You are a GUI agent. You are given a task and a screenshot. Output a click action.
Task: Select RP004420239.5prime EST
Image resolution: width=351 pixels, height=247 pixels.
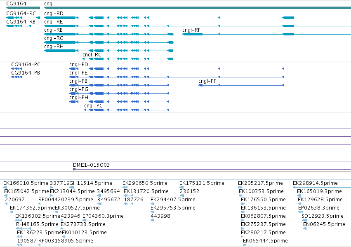(66, 200)
